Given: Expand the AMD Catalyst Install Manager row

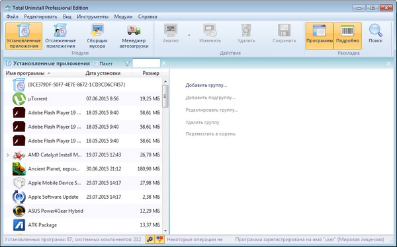Looking at the screenshot, I should tap(8, 155).
